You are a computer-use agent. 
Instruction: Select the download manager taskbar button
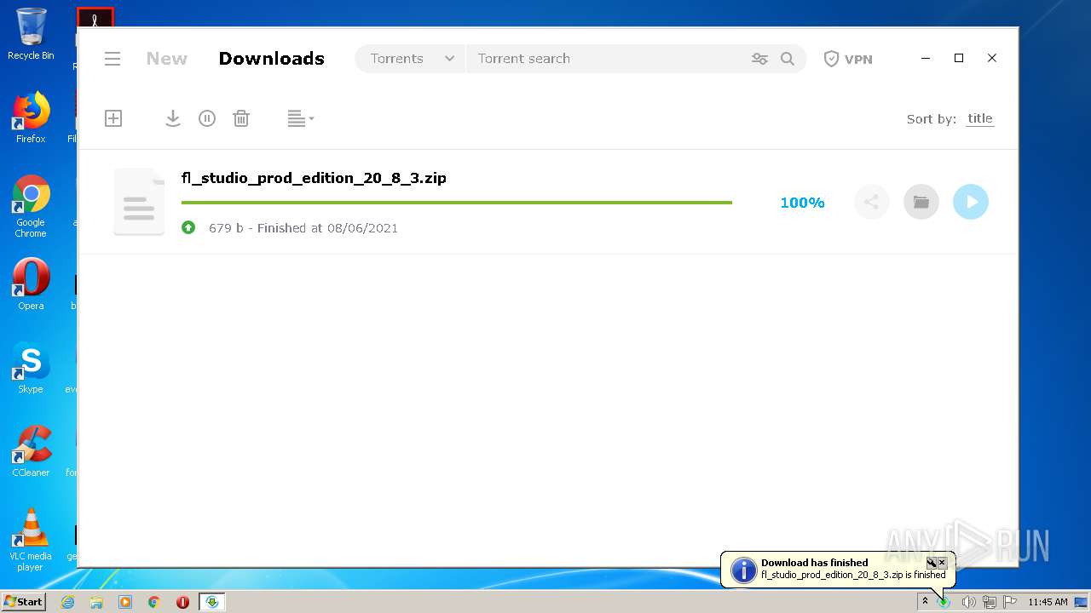click(x=212, y=602)
